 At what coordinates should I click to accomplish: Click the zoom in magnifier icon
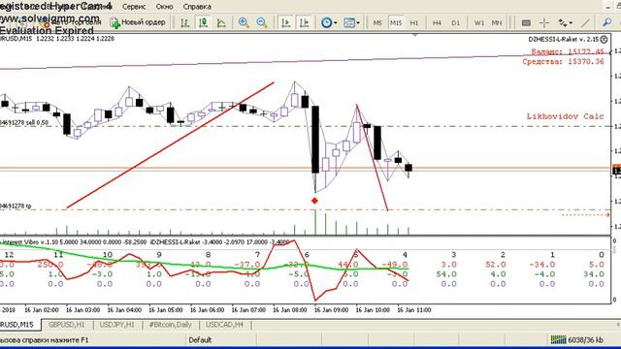click(x=244, y=23)
